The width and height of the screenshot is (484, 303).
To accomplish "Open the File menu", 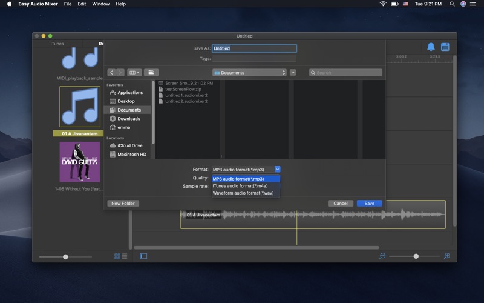I will [x=68, y=4].
